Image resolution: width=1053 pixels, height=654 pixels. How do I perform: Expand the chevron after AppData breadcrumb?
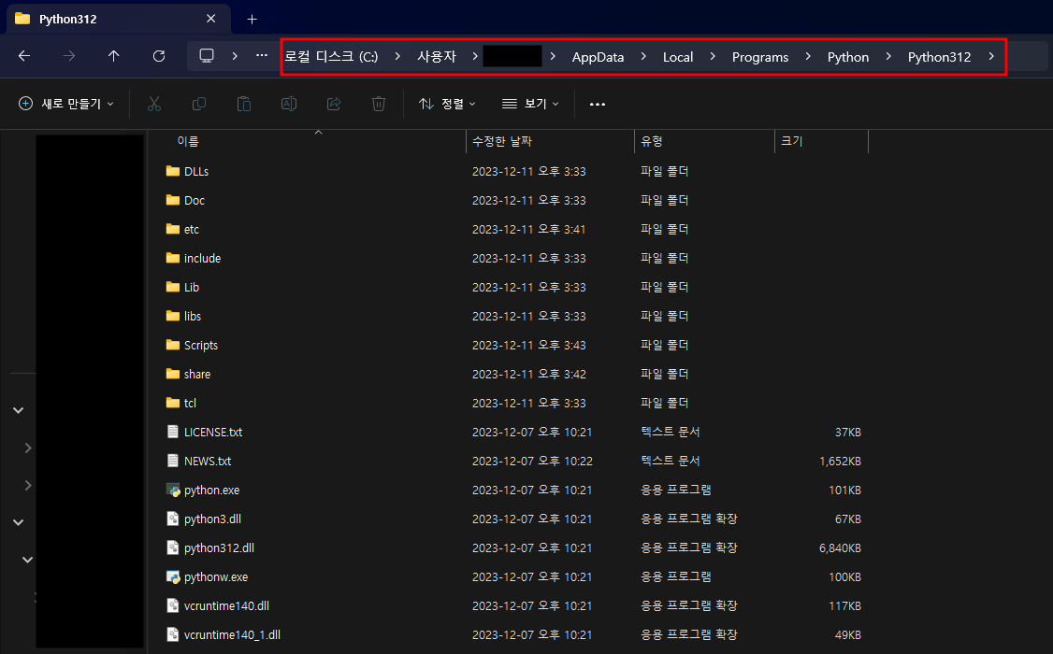pos(643,57)
